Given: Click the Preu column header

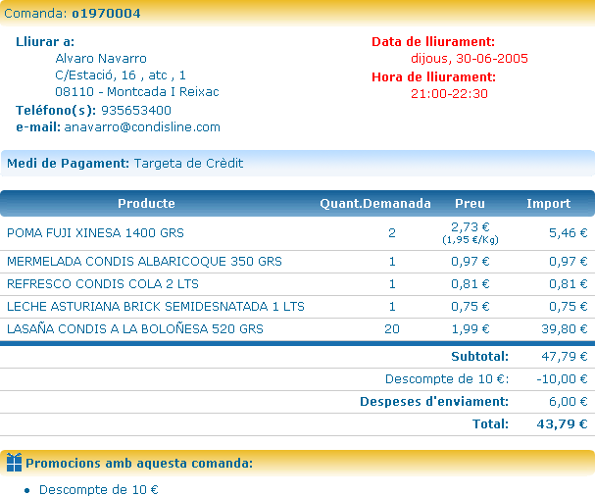Looking at the screenshot, I should click(x=470, y=204).
